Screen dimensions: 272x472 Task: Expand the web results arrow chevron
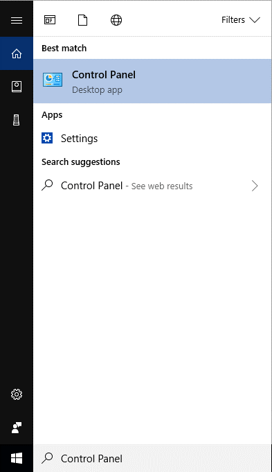tap(255, 186)
